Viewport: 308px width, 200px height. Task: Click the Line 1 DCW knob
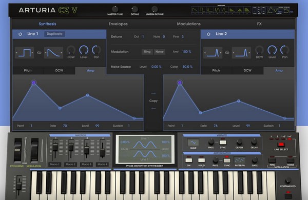[71, 50]
